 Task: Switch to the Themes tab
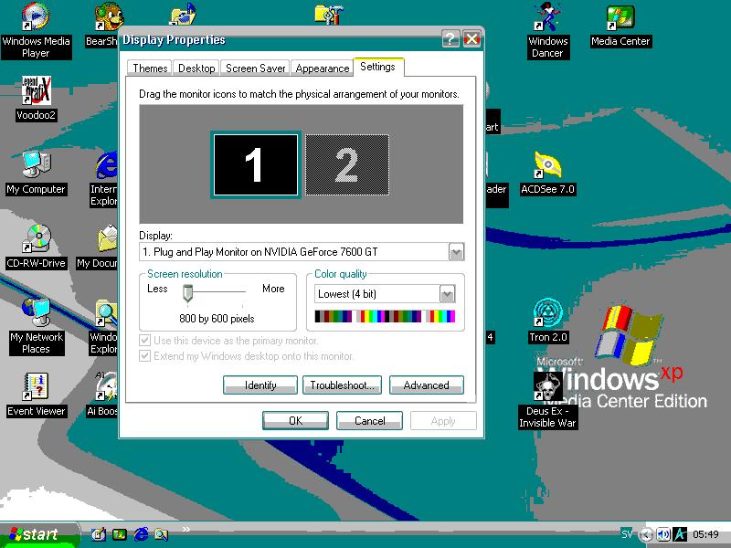(x=150, y=68)
